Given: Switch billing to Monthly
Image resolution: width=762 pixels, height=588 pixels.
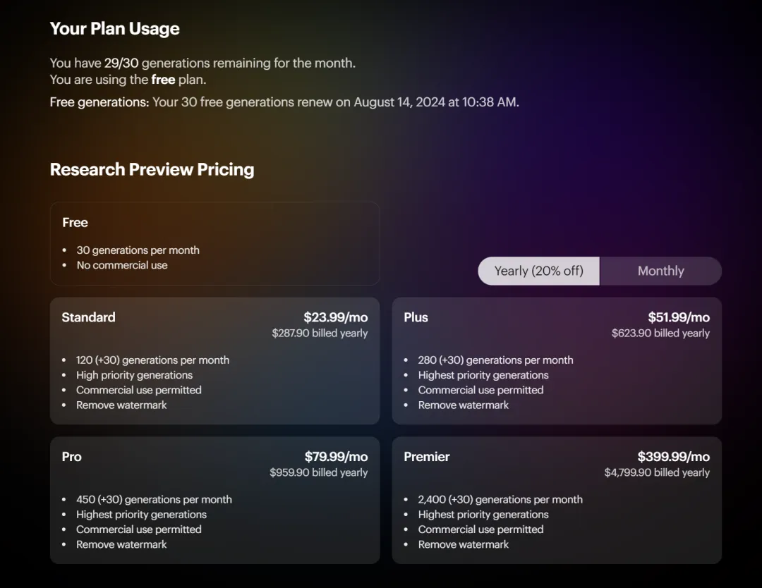Looking at the screenshot, I should click(660, 271).
